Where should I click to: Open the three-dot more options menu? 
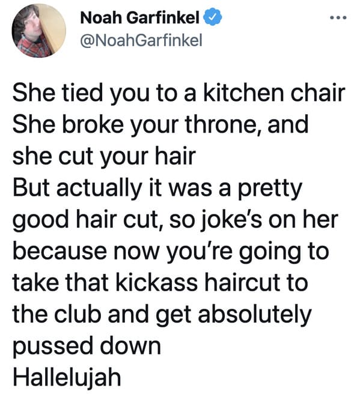[x=338, y=18]
